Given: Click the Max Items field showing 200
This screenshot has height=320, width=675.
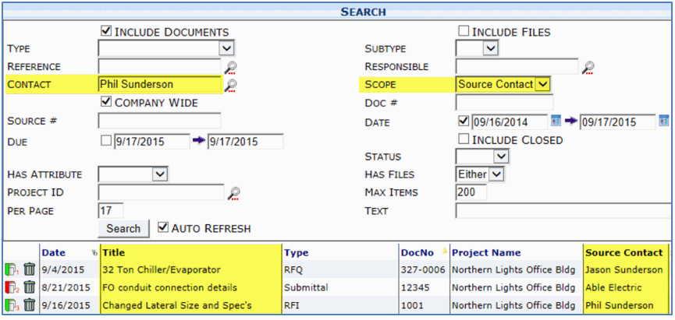Looking at the screenshot, I should tap(471, 192).
